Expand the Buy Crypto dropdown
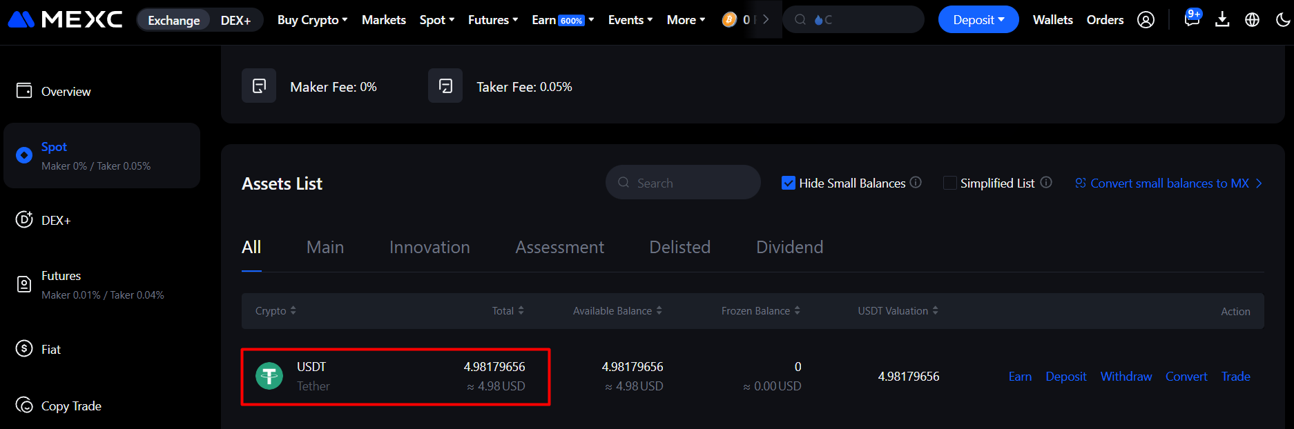 tap(312, 20)
